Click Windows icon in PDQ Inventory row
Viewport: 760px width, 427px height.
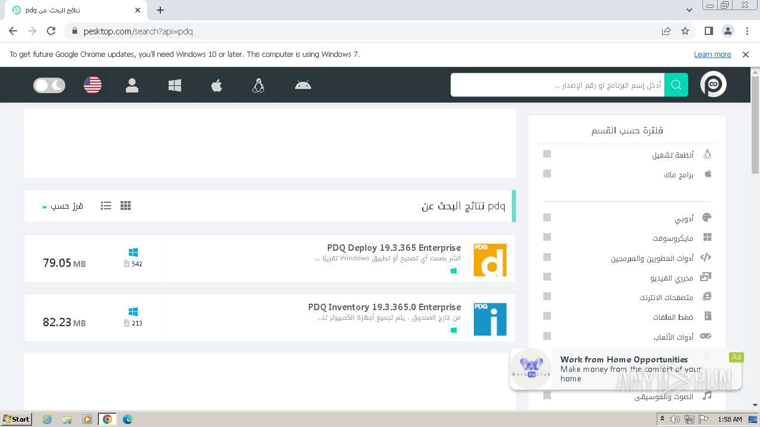[x=133, y=312]
